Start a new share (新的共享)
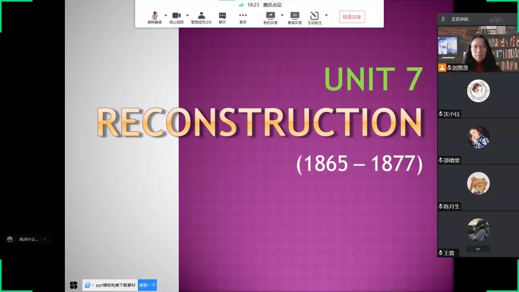519x292 pixels. click(x=270, y=16)
